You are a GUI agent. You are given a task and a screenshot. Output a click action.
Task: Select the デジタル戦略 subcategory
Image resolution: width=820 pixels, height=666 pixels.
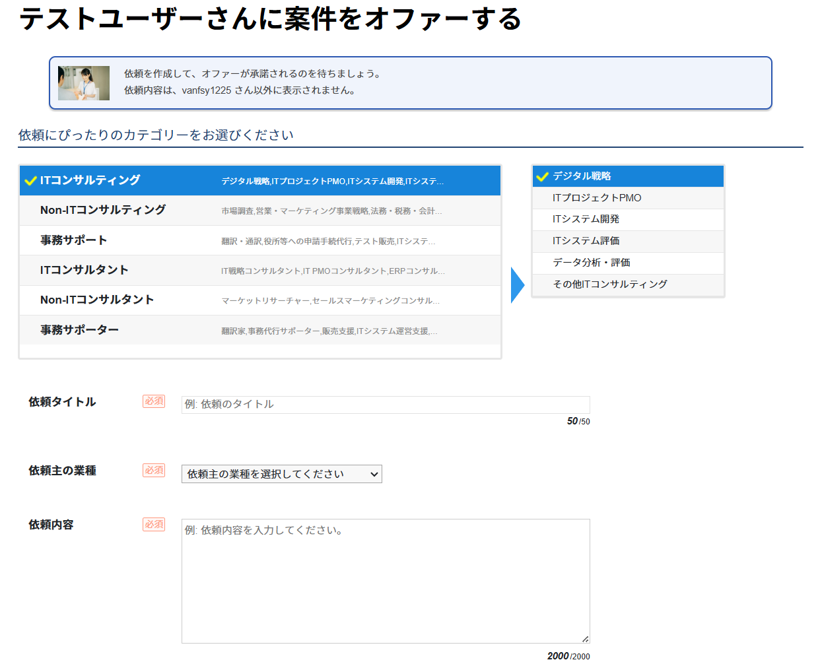pyautogui.click(x=628, y=176)
